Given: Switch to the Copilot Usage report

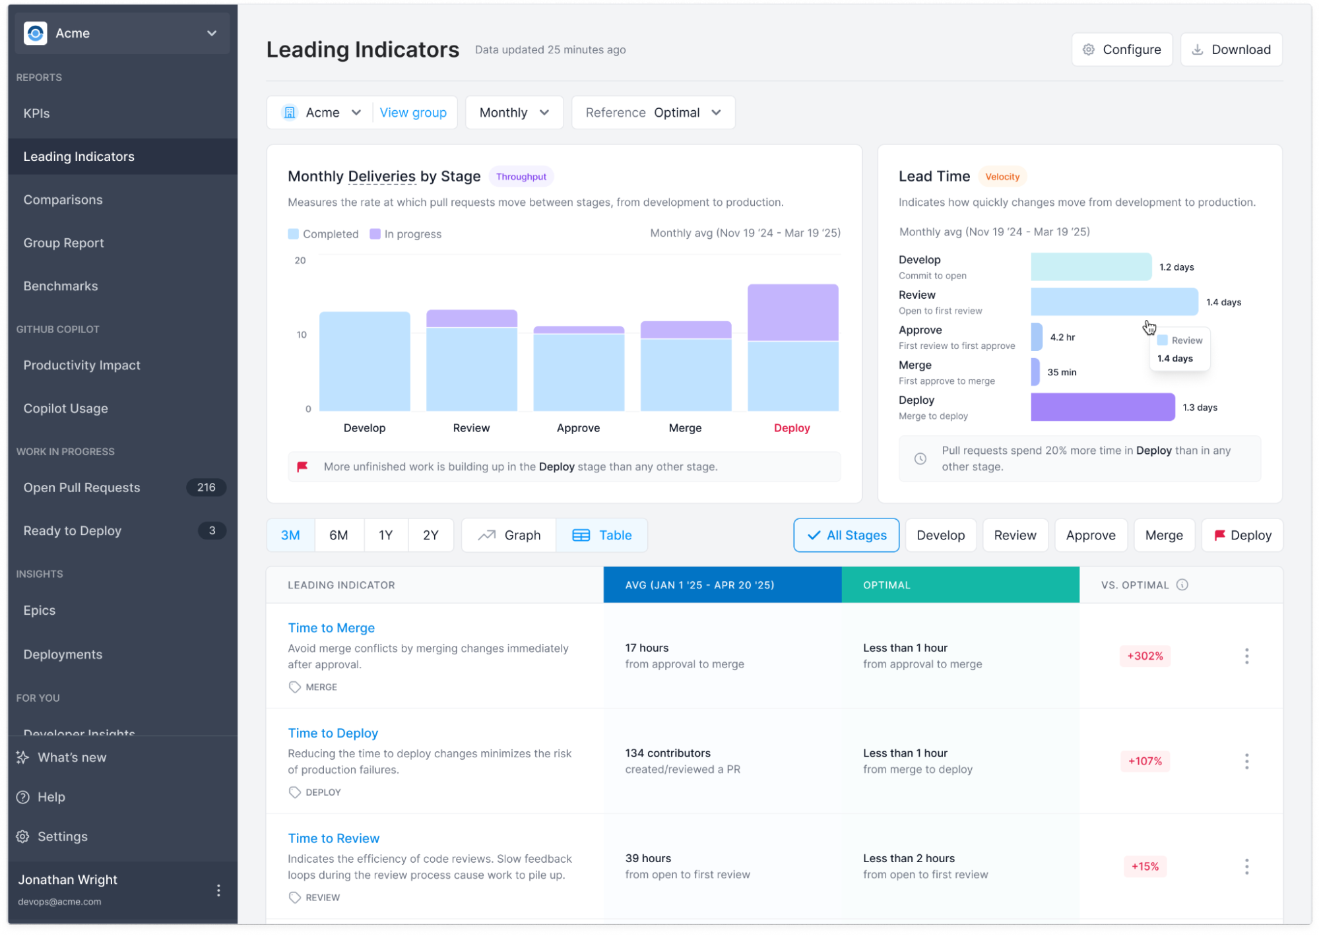Looking at the screenshot, I should click(x=65, y=408).
